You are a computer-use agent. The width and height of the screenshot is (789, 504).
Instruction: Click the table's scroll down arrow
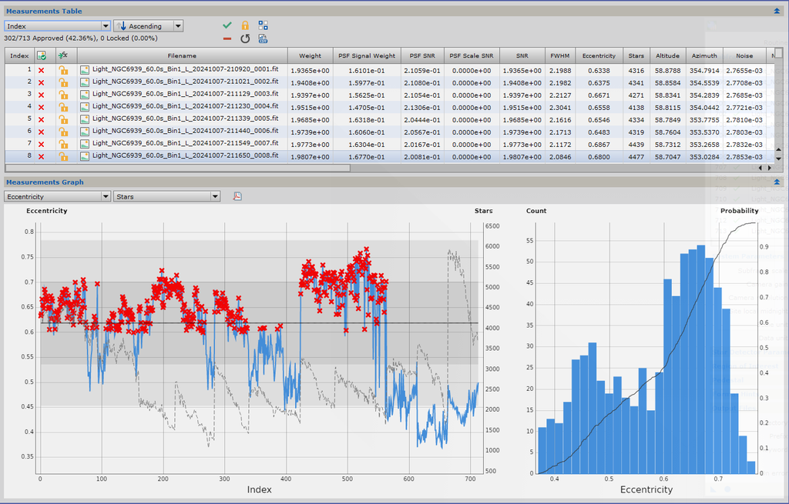coord(778,159)
